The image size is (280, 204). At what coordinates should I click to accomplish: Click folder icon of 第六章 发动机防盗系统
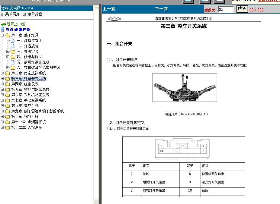coord(8,95)
